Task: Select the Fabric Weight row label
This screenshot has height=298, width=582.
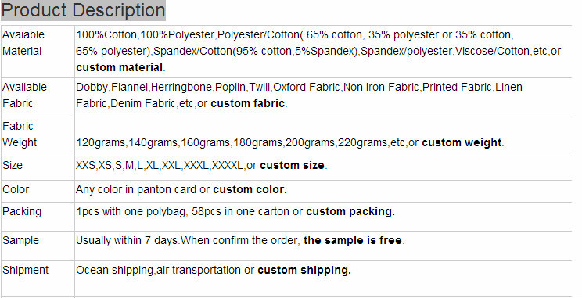Action: click(x=20, y=135)
